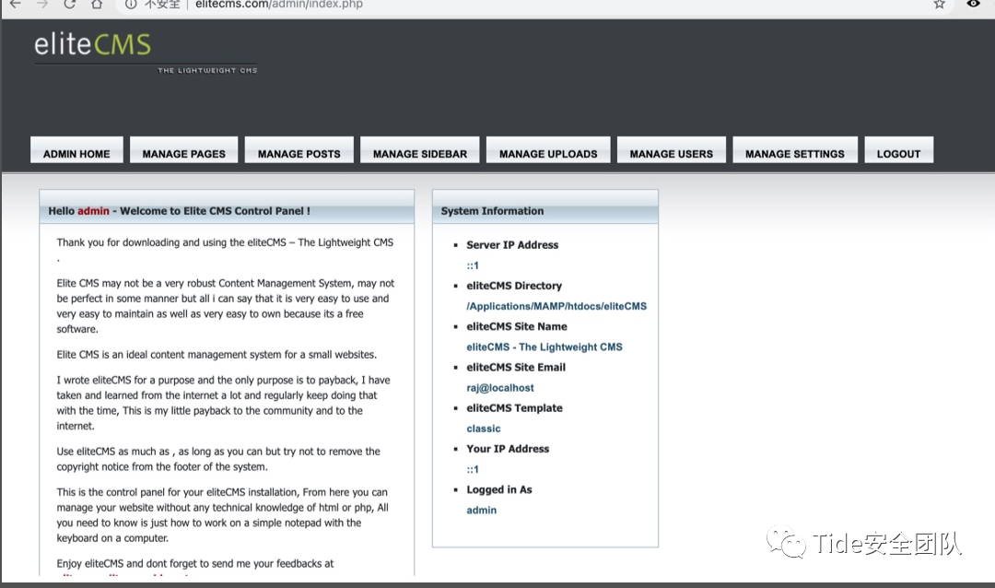
Task: Go to browser home icon
Action: coord(97,4)
